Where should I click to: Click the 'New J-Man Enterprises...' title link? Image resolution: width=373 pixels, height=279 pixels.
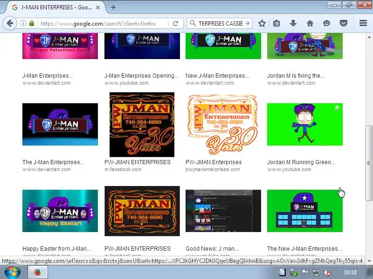pos(217,76)
